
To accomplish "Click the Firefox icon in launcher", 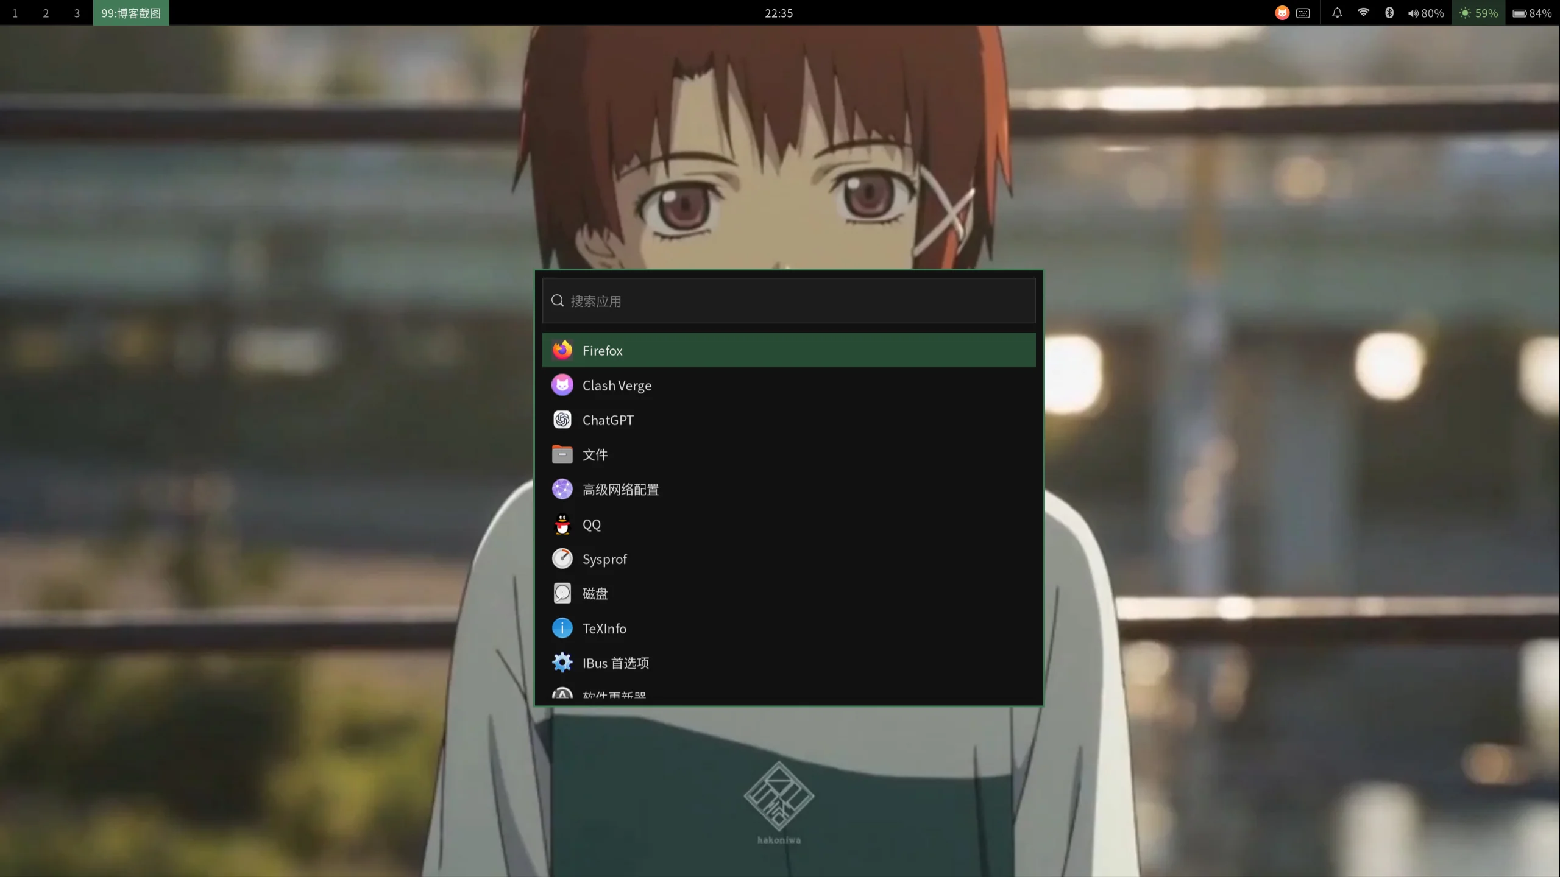I will [x=562, y=350].
